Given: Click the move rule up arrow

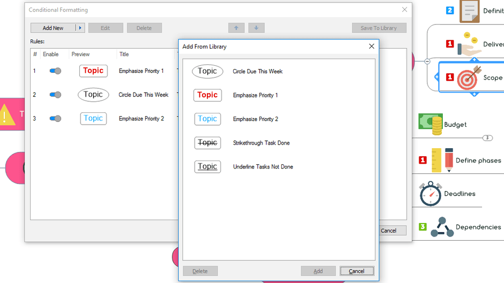Looking at the screenshot, I should tap(236, 28).
